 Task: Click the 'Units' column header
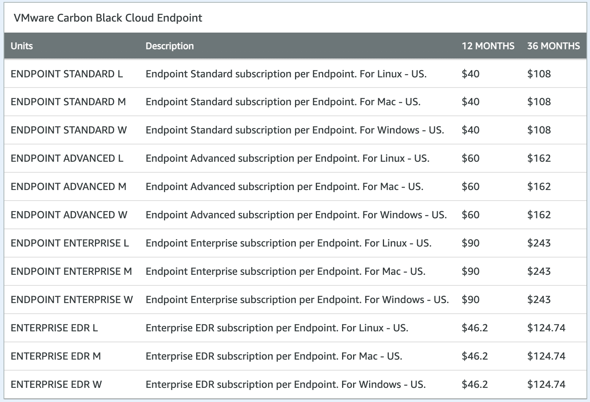pos(22,46)
